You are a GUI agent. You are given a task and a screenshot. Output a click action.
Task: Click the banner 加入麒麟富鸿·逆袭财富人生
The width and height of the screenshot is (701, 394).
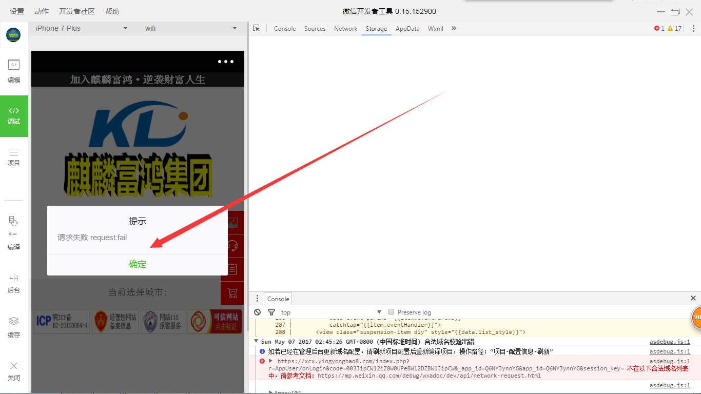(138, 80)
